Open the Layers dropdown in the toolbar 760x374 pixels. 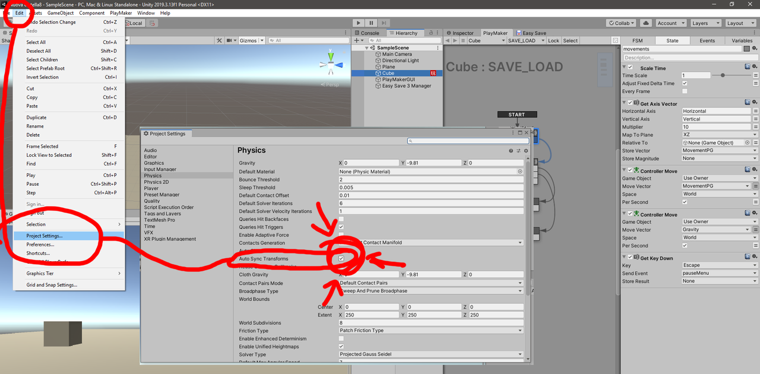(705, 23)
